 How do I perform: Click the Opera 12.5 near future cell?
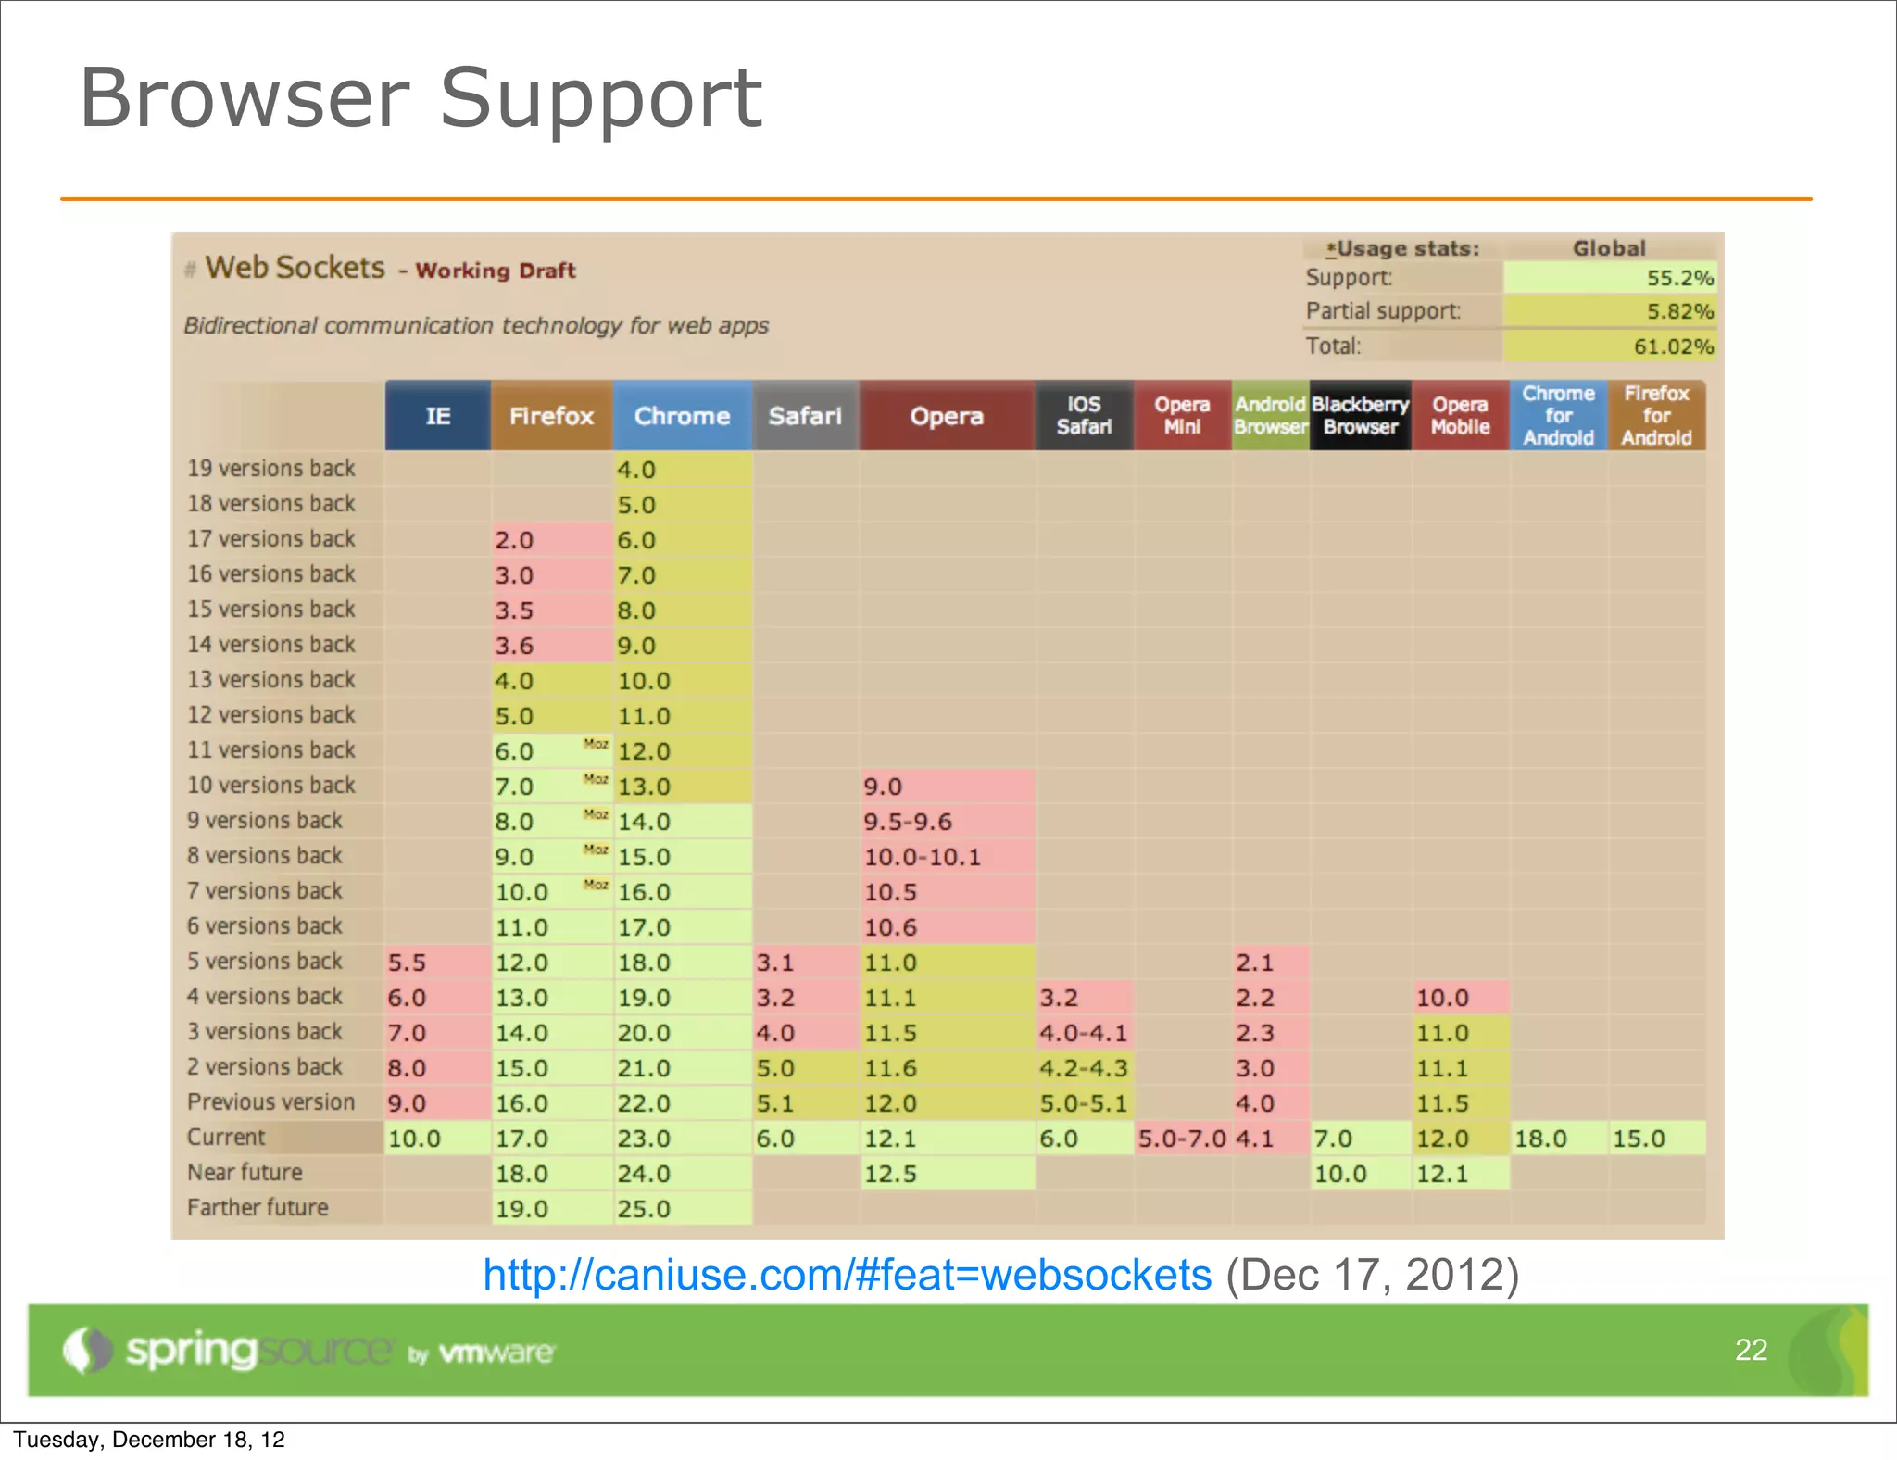click(x=948, y=1174)
